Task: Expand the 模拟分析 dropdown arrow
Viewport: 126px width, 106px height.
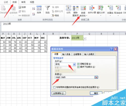Action: (x=101, y=15)
